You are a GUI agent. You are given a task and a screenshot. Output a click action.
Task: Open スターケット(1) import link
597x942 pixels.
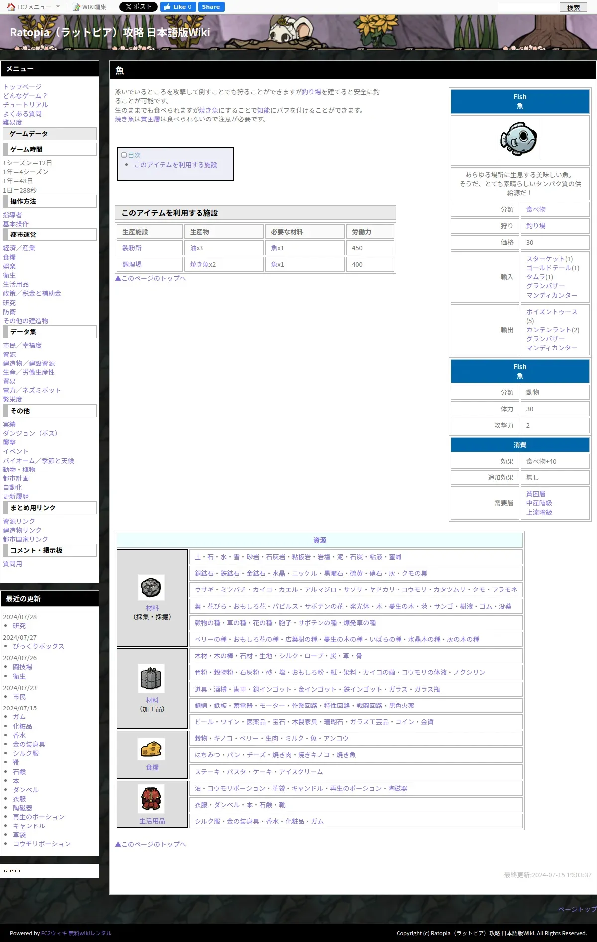[x=549, y=259]
